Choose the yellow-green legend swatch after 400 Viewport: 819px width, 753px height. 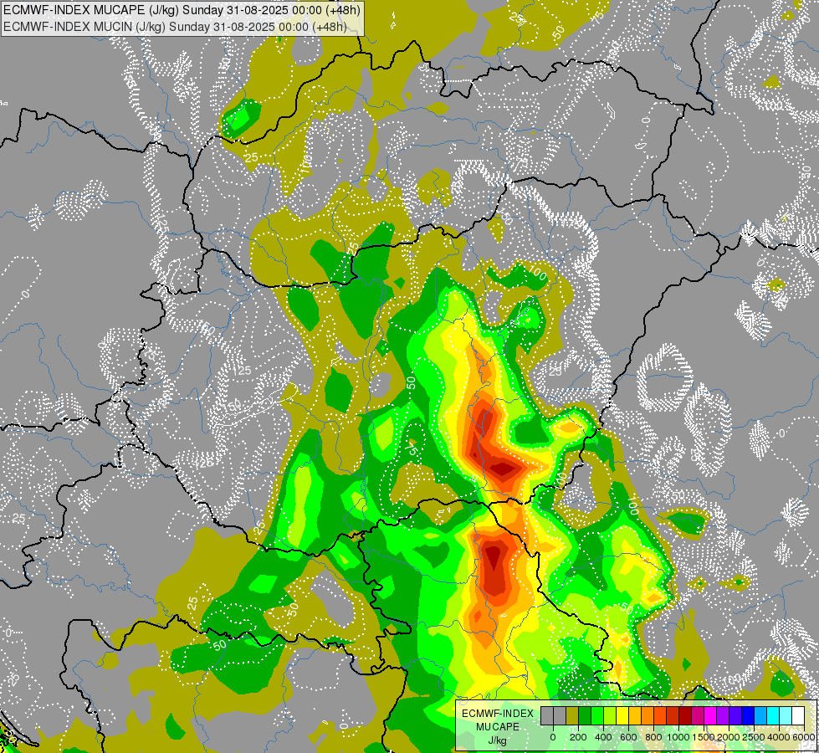[x=610, y=715]
